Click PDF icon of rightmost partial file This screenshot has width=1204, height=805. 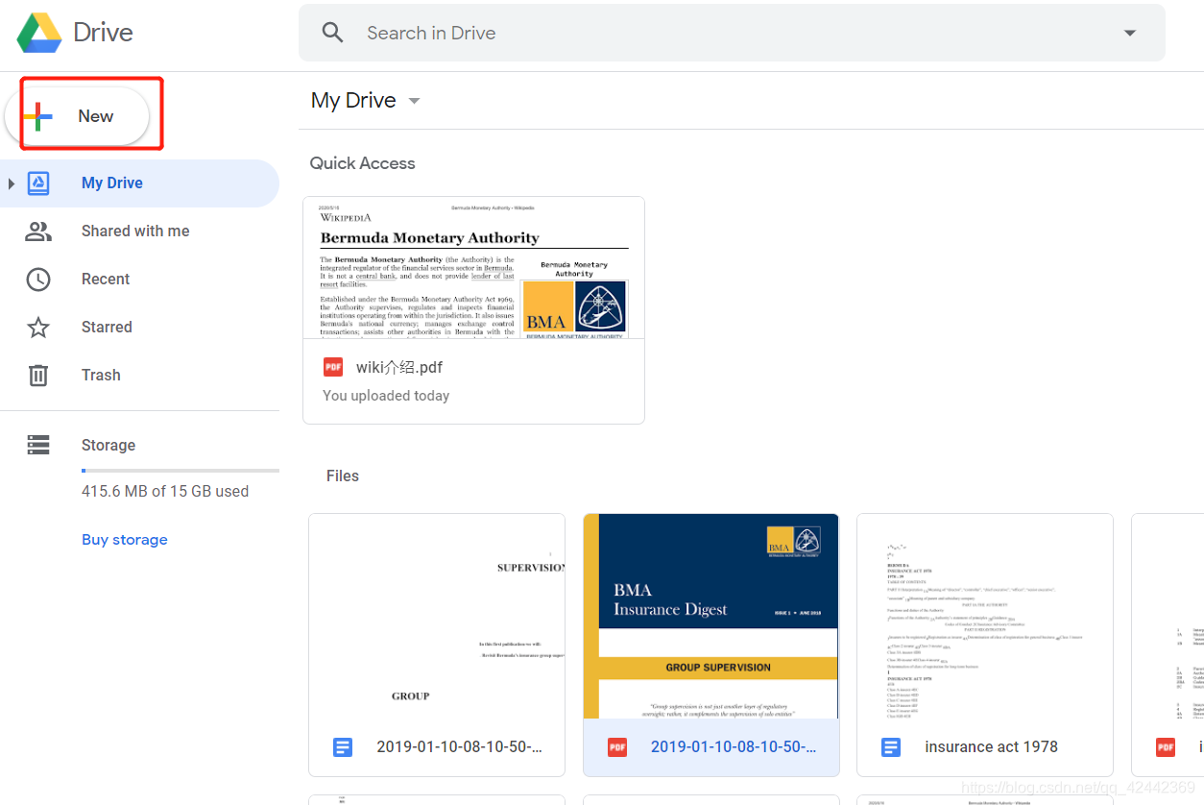[1166, 746]
